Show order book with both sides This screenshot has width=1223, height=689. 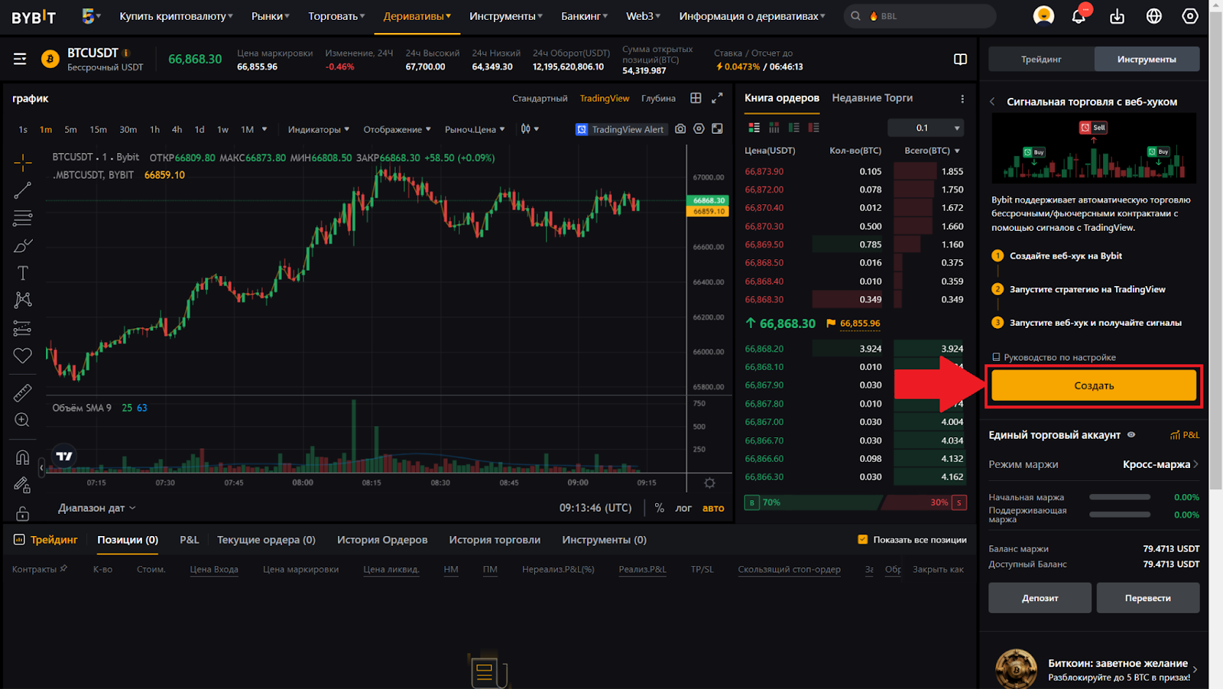pyautogui.click(x=754, y=128)
